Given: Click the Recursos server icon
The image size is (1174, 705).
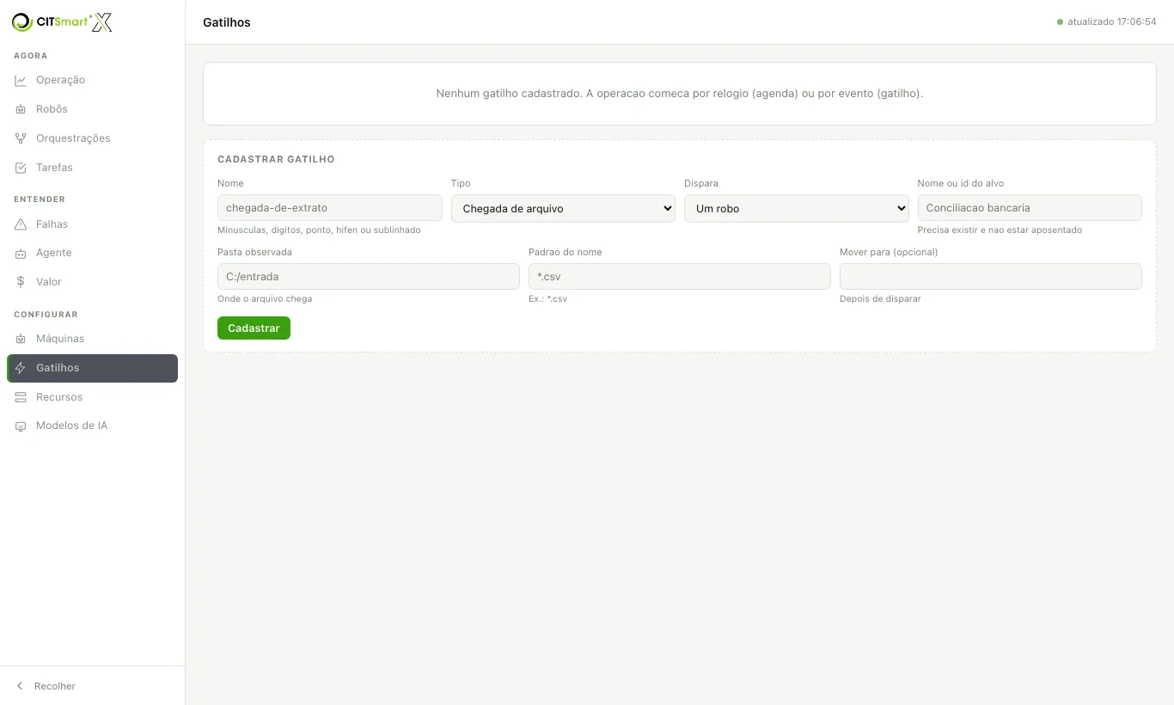Looking at the screenshot, I should [21, 397].
